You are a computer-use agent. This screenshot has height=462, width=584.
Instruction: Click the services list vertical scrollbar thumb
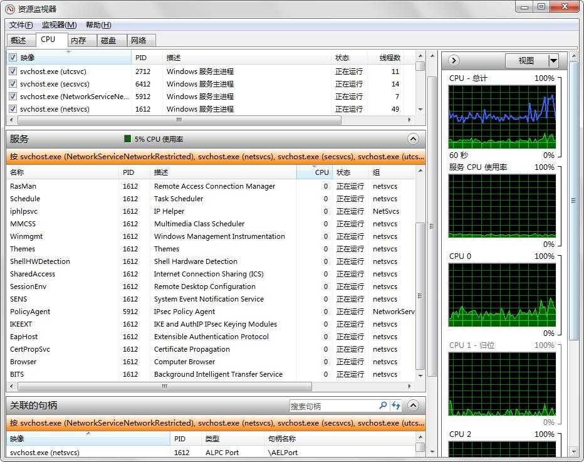[420, 295]
